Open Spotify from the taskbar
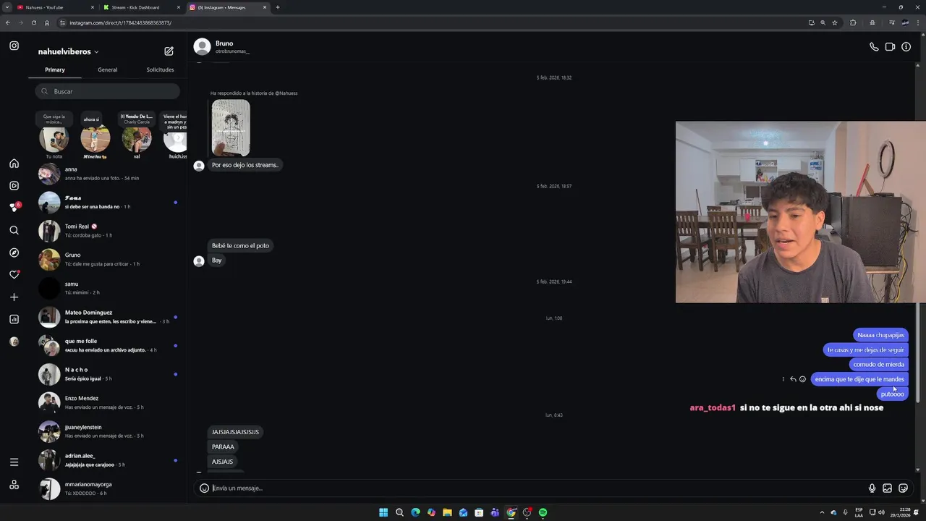Viewport: 926px width, 521px height. click(x=543, y=512)
